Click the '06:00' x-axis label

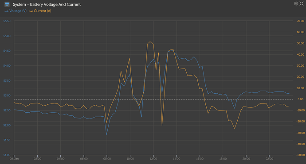coord(84,159)
